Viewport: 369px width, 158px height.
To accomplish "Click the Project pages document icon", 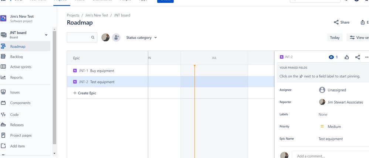I will (3, 135).
